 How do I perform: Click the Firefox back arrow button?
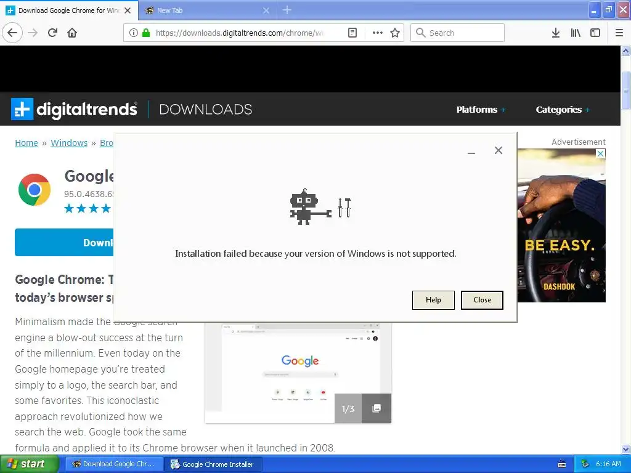click(12, 33)
